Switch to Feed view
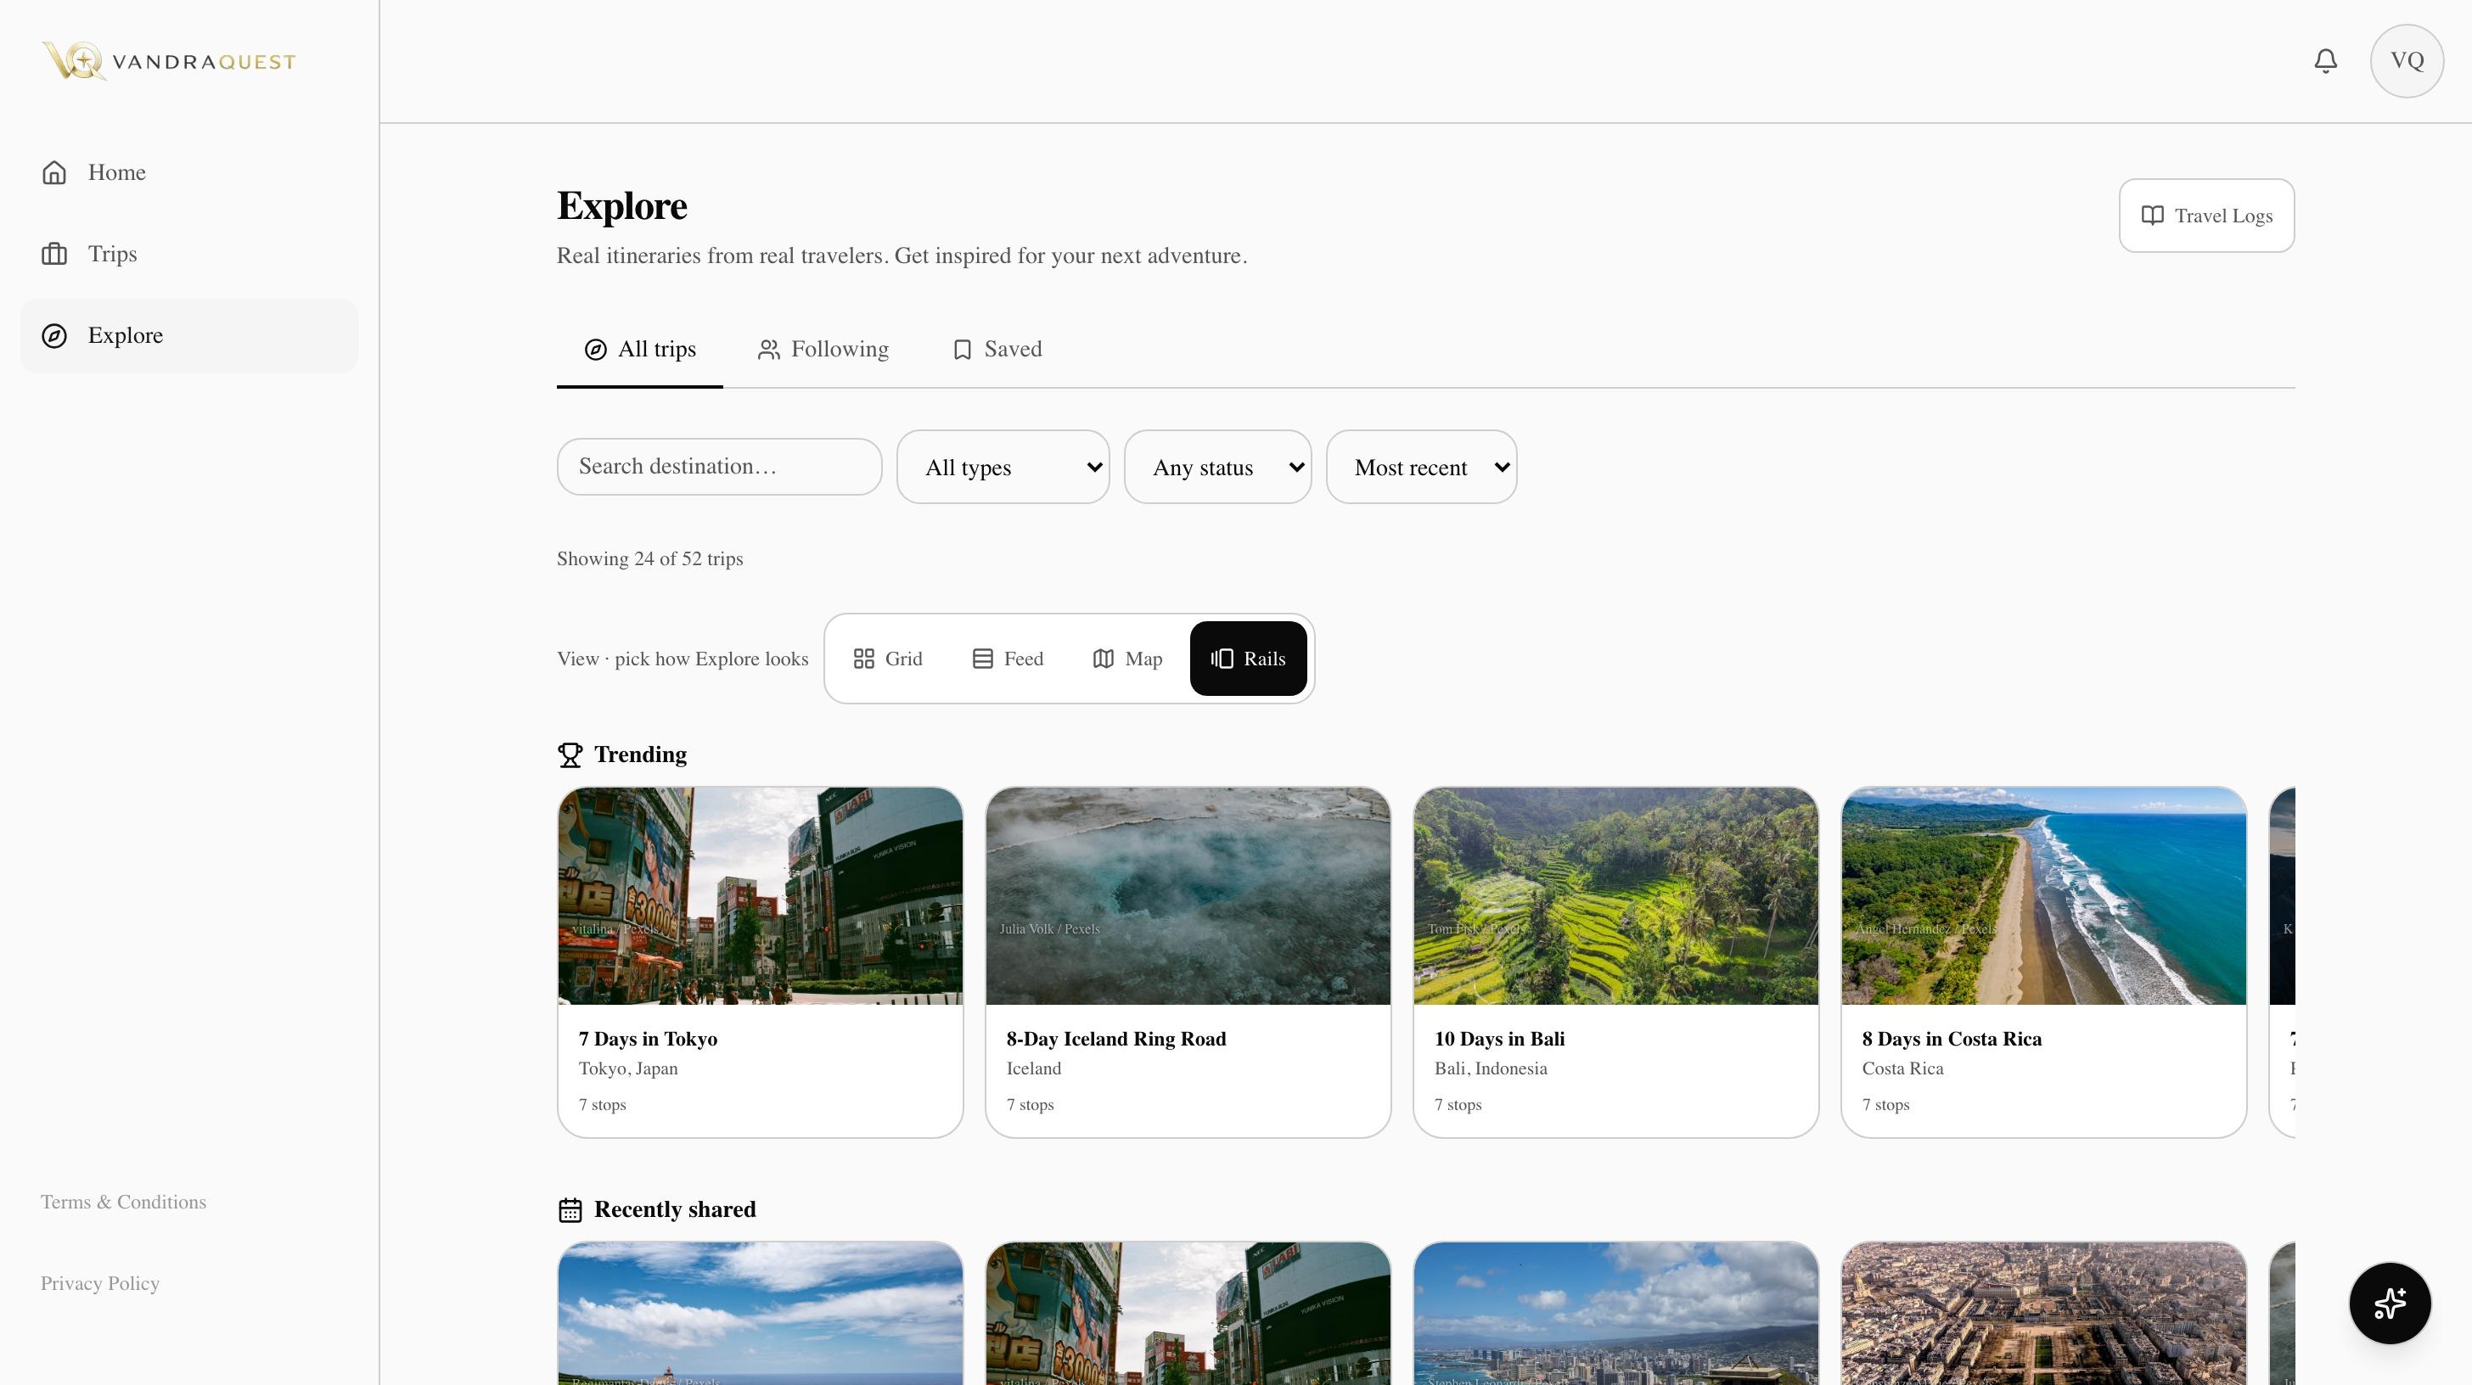 pyautogui.click(x=1008, y=659)
